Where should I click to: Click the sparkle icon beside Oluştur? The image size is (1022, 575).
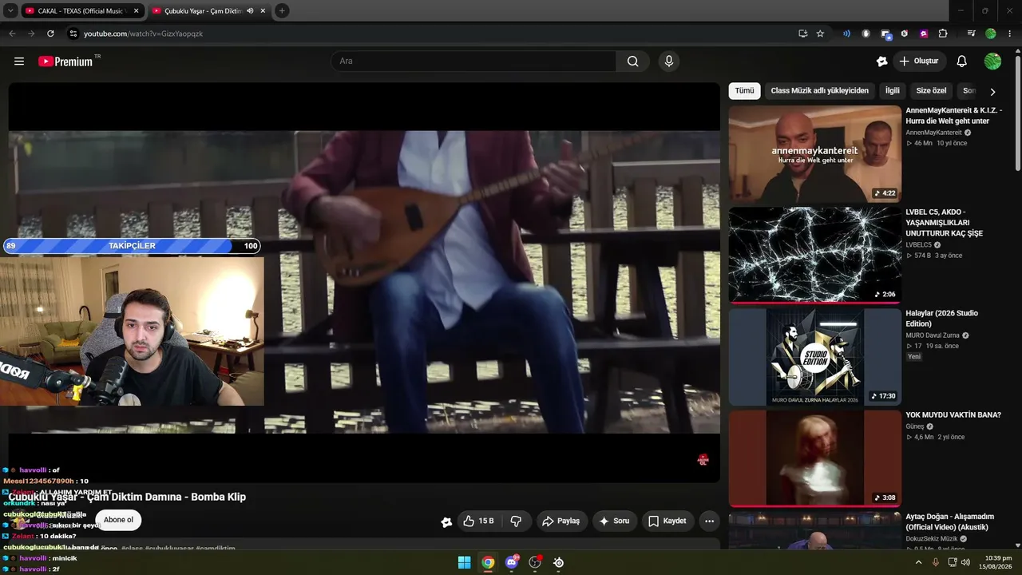click(881, 61)
